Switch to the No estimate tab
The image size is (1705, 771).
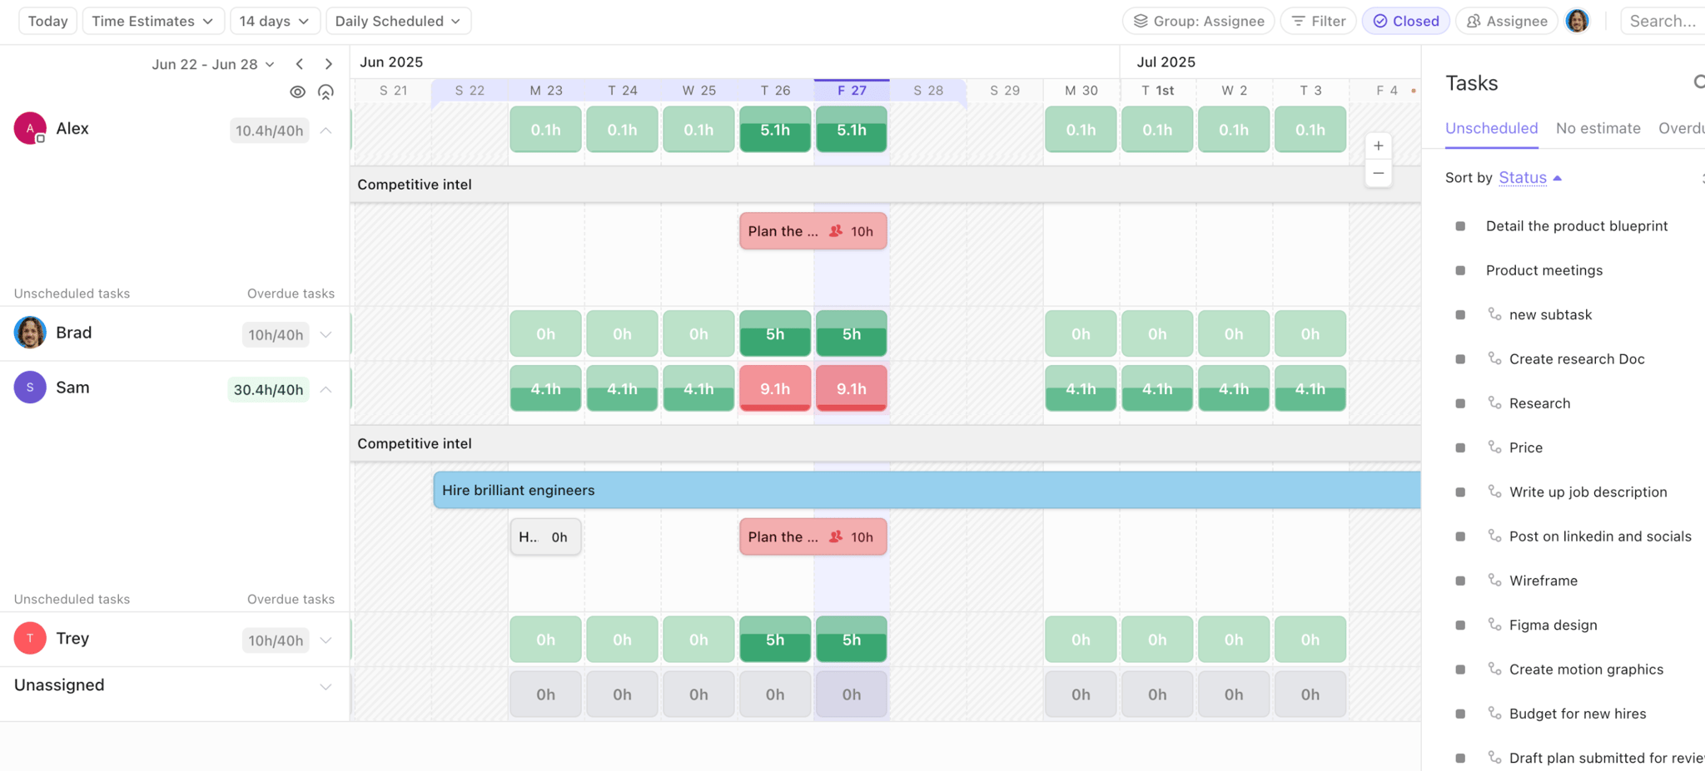[x=1598, y=128]
